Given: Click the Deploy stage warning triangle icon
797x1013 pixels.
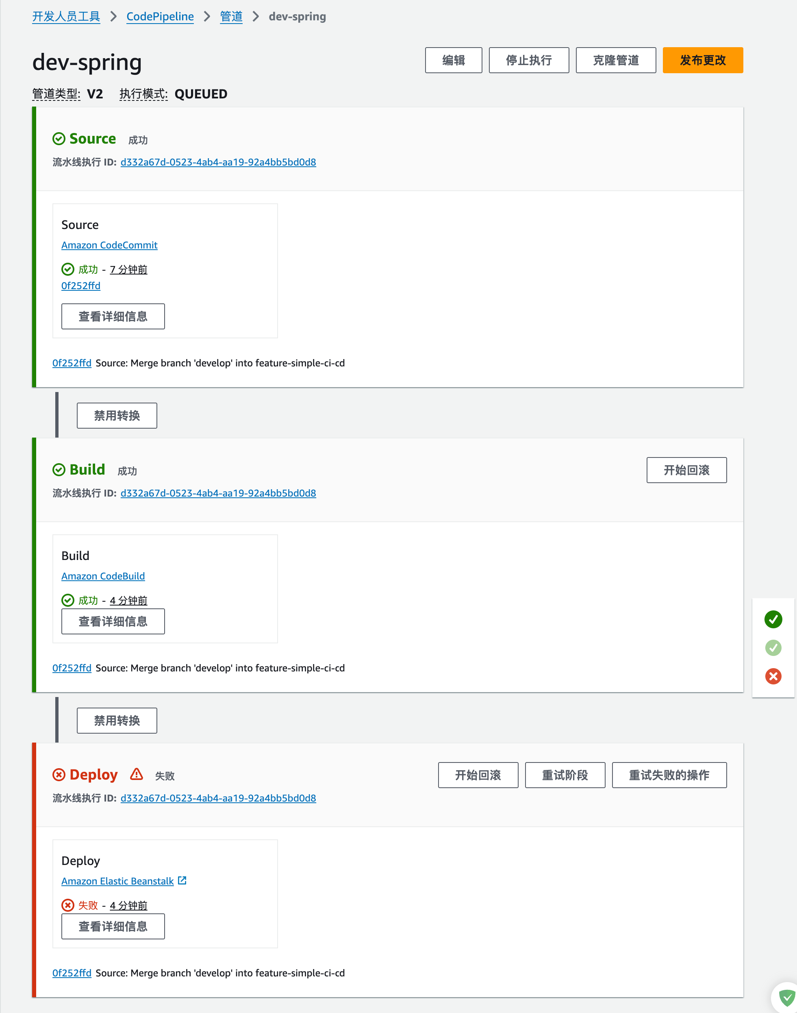Looking at the screenshot, I should pos(136,774).
